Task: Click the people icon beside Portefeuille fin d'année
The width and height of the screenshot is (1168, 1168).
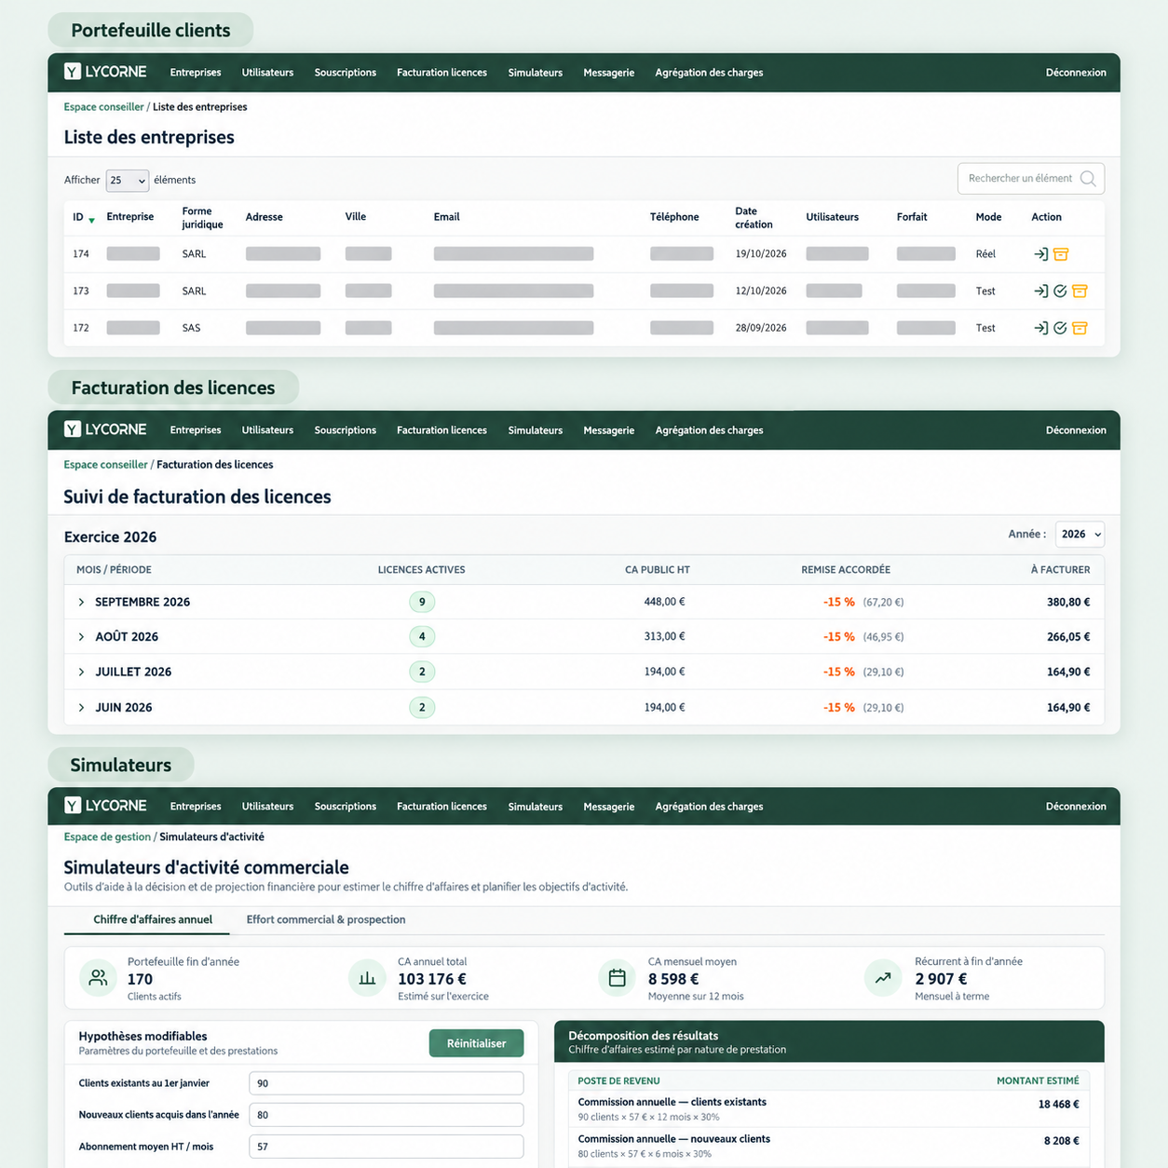Action: pyautogui.click(x=98, y=978)
